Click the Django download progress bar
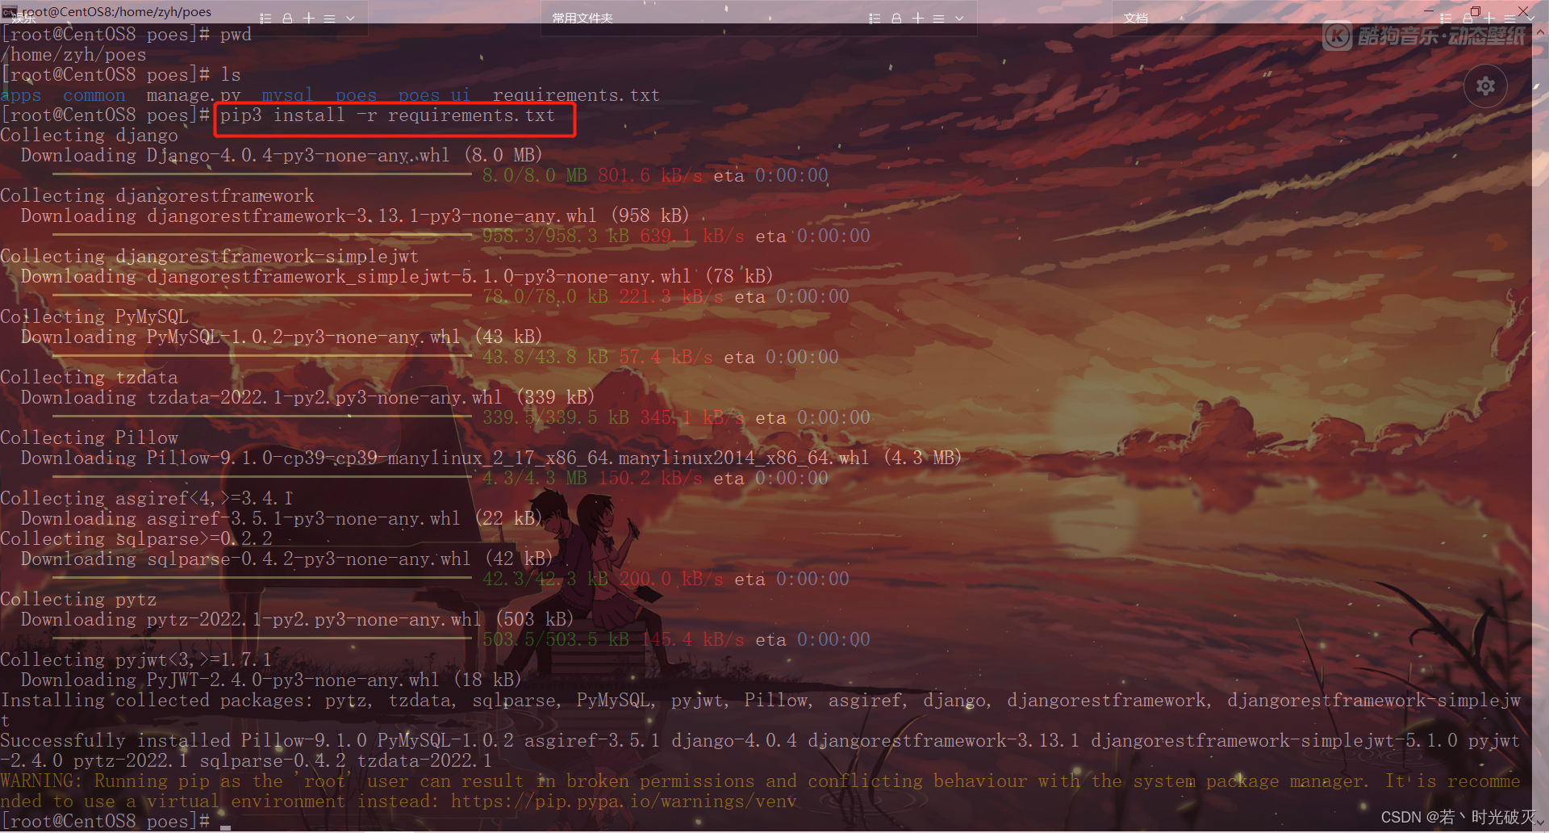 (x=262, y=174)
